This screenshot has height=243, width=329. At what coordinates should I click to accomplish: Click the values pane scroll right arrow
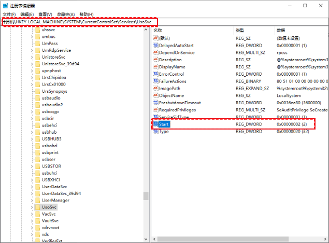[x=325, y=239]
